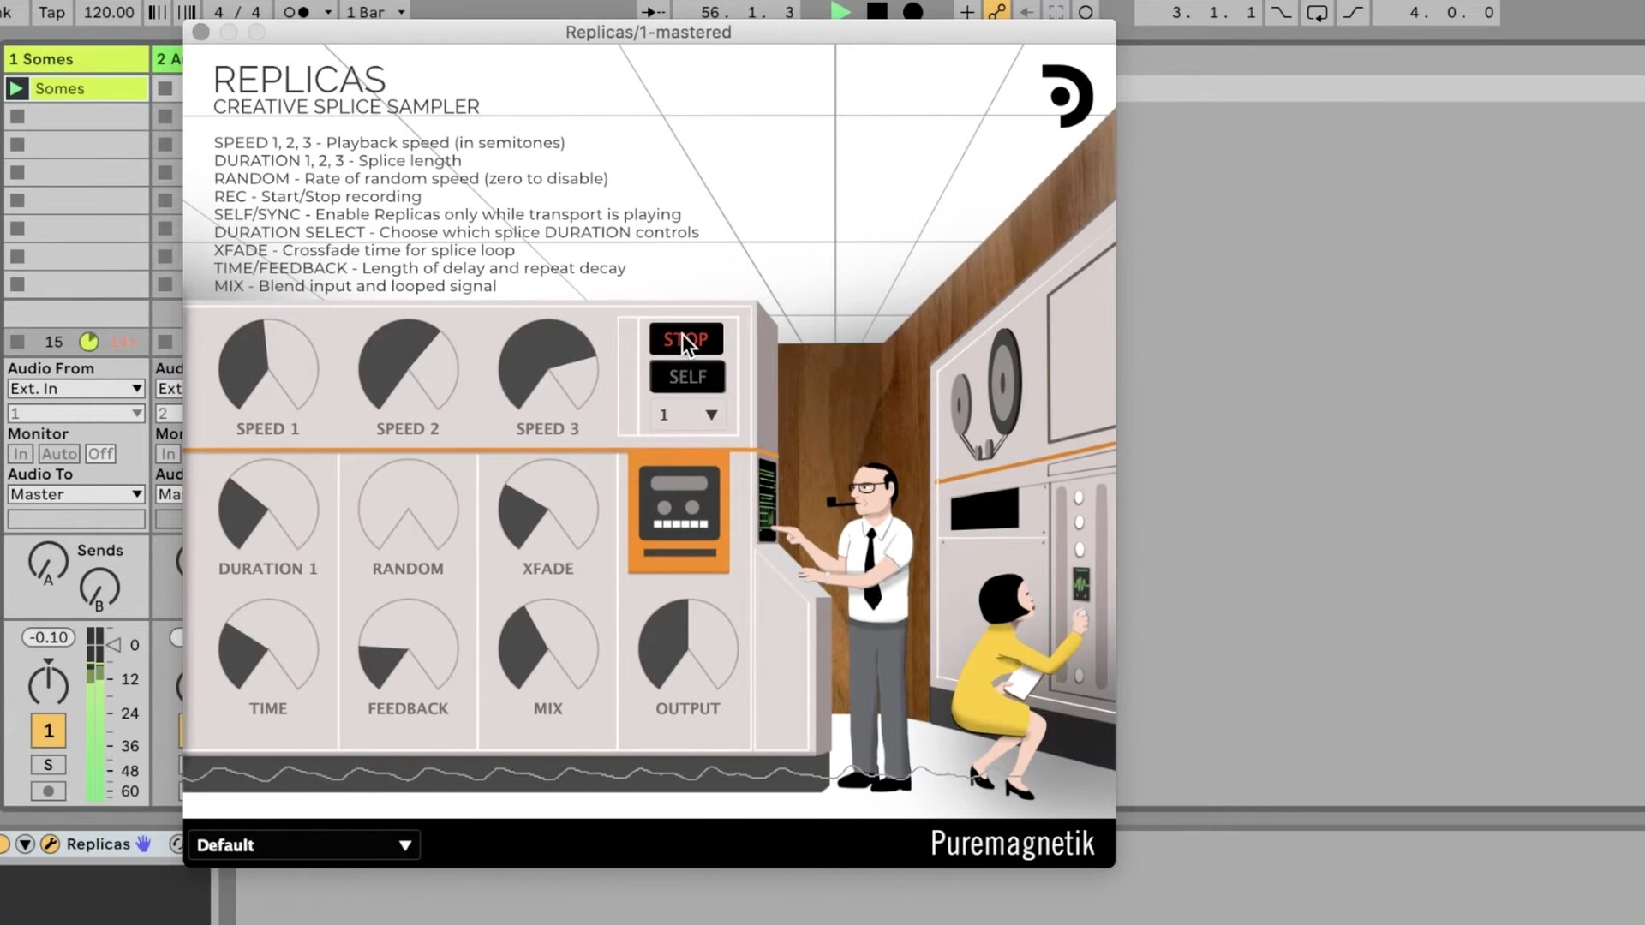Click the metronome toggle icon
1645x925 pixels.
pyautogui.click(x=296, y=12)
